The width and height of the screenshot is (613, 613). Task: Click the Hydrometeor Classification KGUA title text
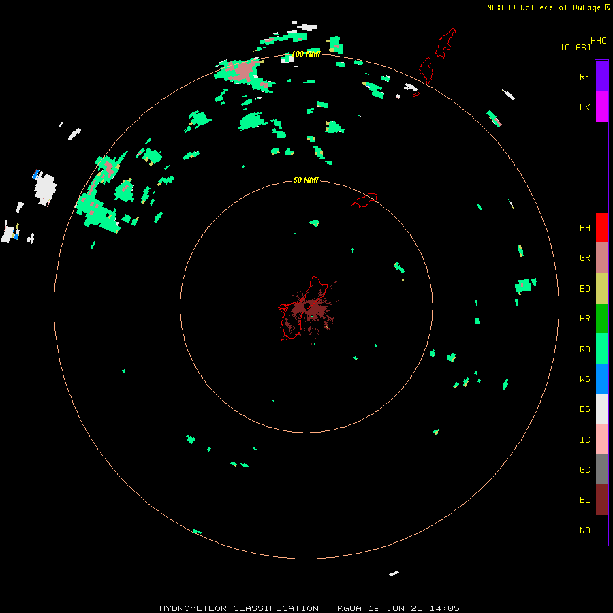pyautogui.click(x=309, y=608)
